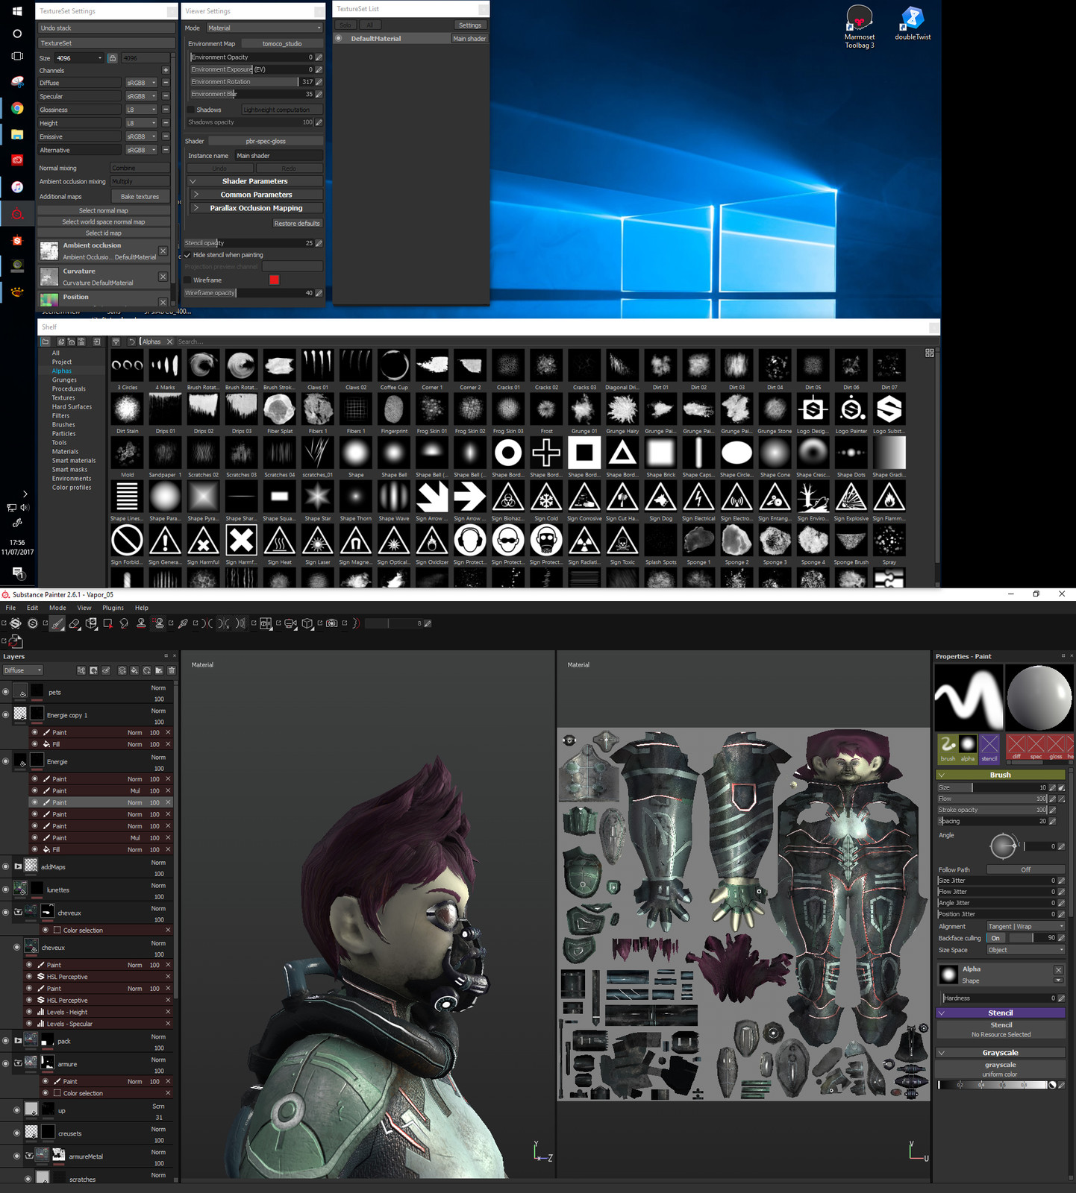Remove the Diffuse channel with minus icon
Screen dimensions: 1076x1193
pyautogui.click(x=166, y=83)
